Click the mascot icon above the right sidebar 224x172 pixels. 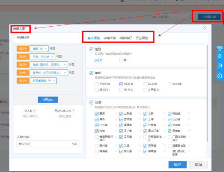[x=220, y=48]
